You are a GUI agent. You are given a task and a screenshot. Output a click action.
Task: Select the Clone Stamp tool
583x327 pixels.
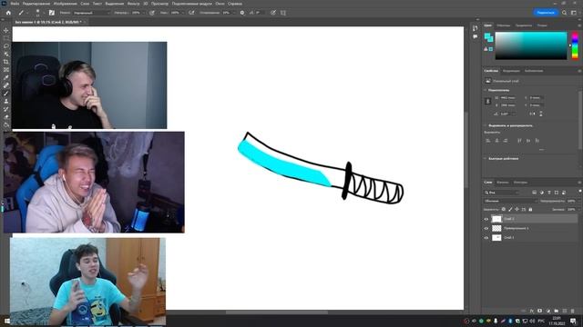[x=6, y=101]
